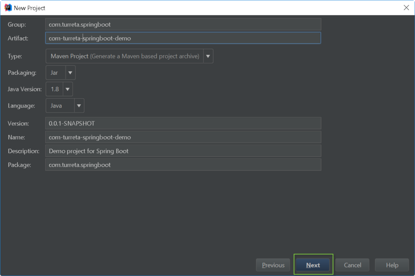Click the Description: label

(x=24, y=151)
